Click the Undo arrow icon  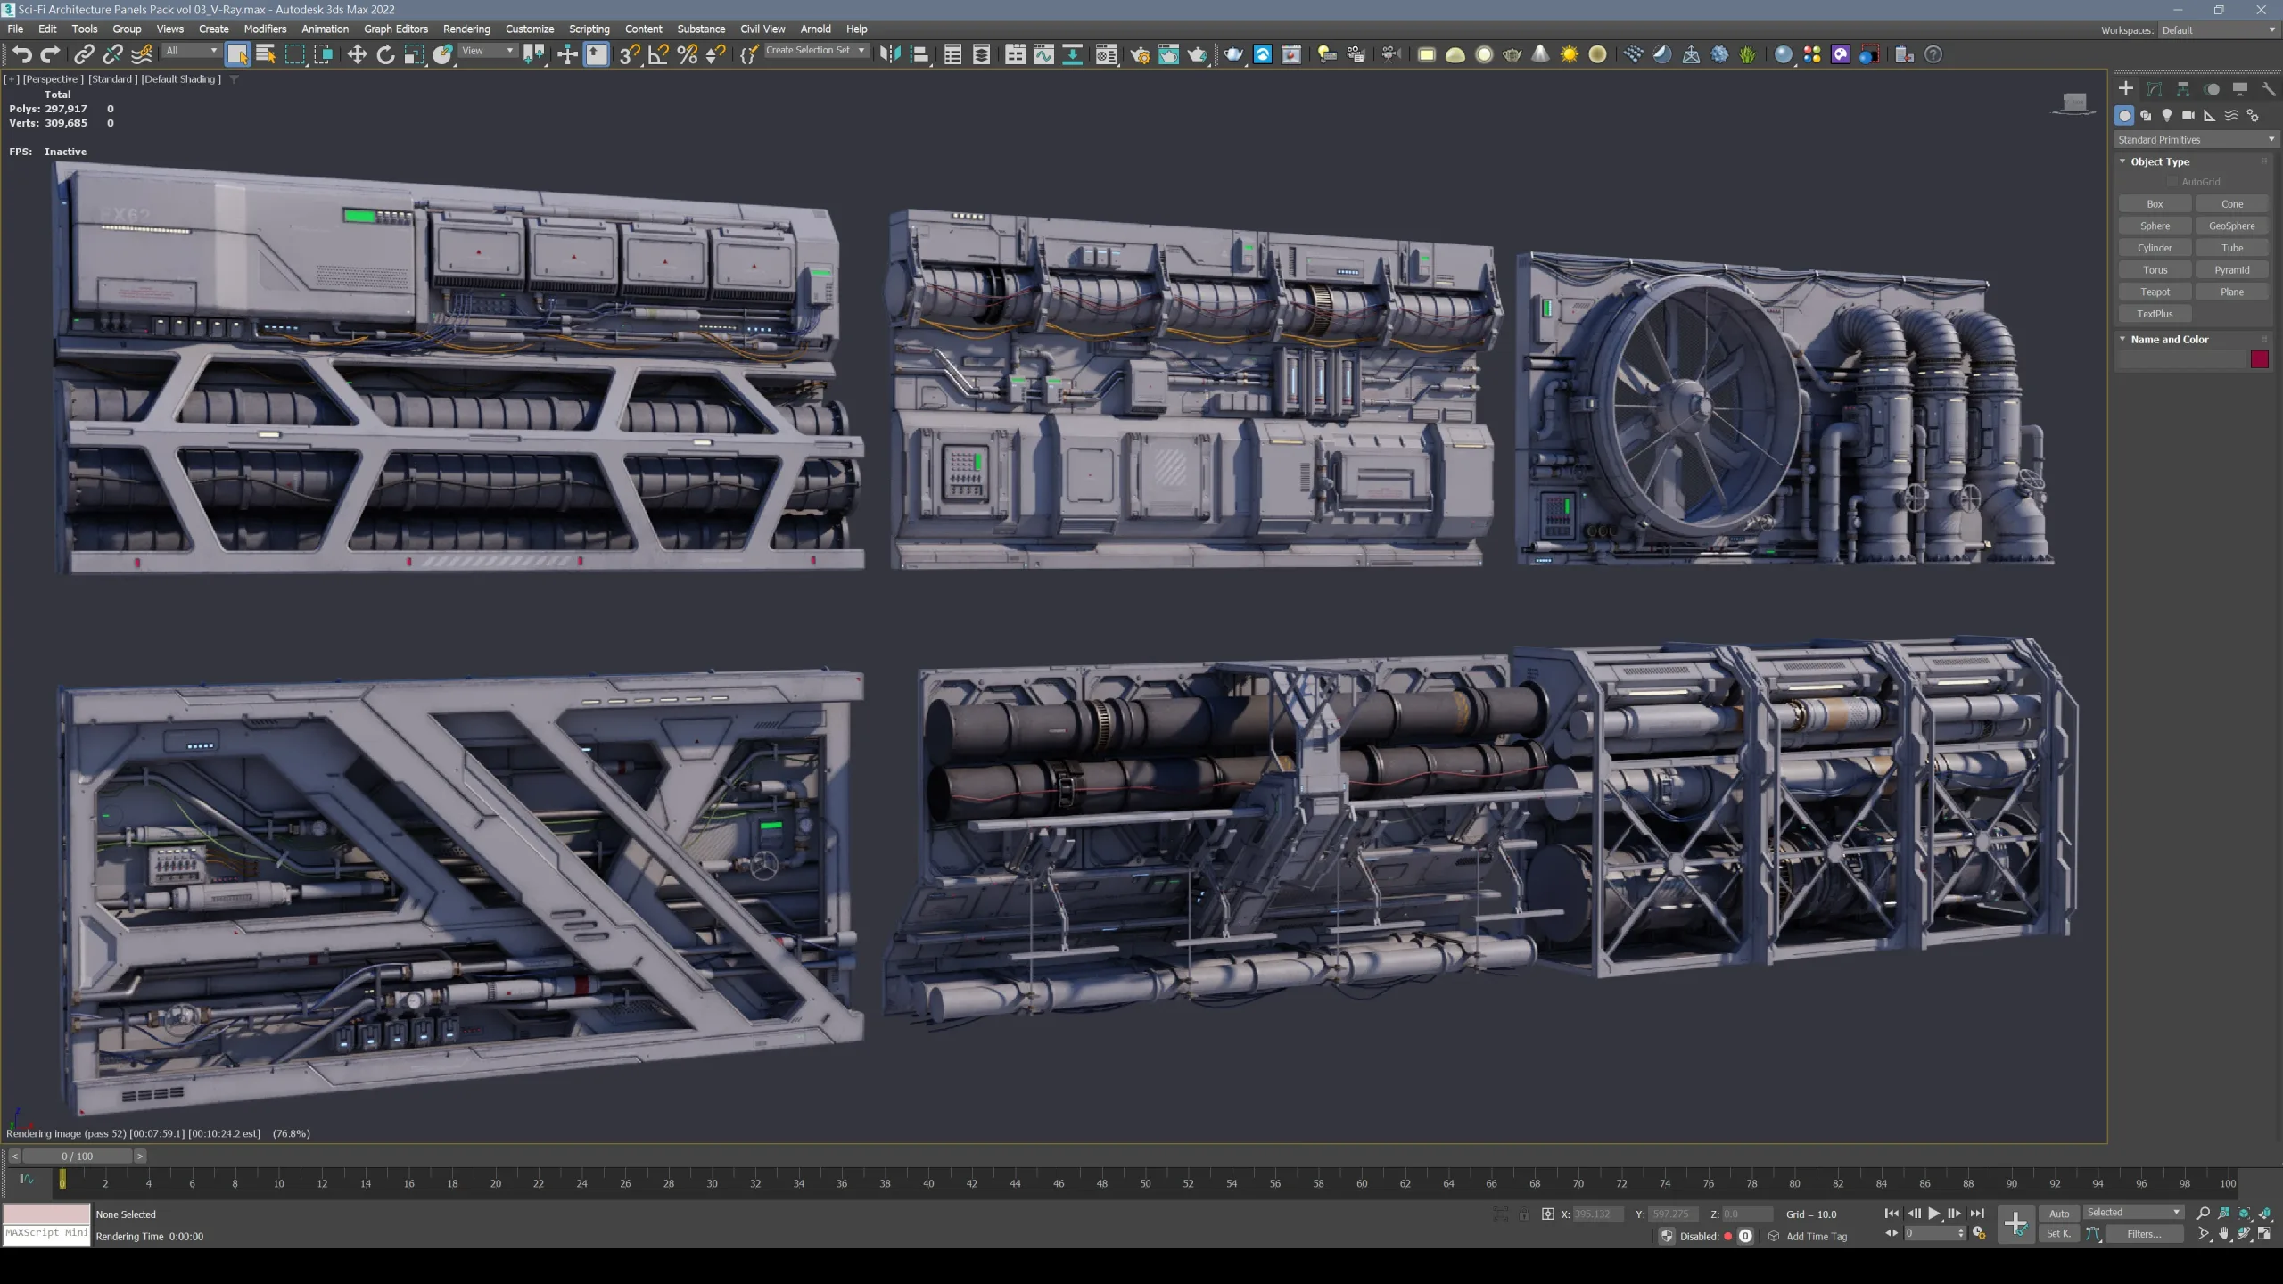[21, 55]
